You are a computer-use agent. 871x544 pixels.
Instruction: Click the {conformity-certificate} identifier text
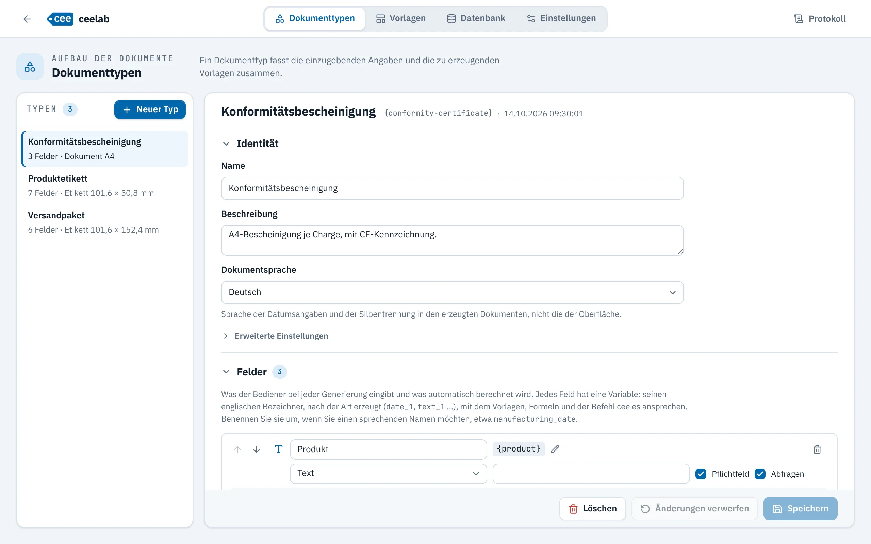tap(438, 113)
